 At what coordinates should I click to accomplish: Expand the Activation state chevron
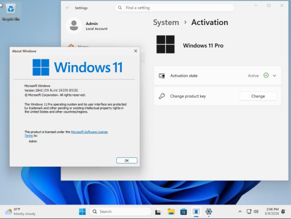(x=274, y=76)
